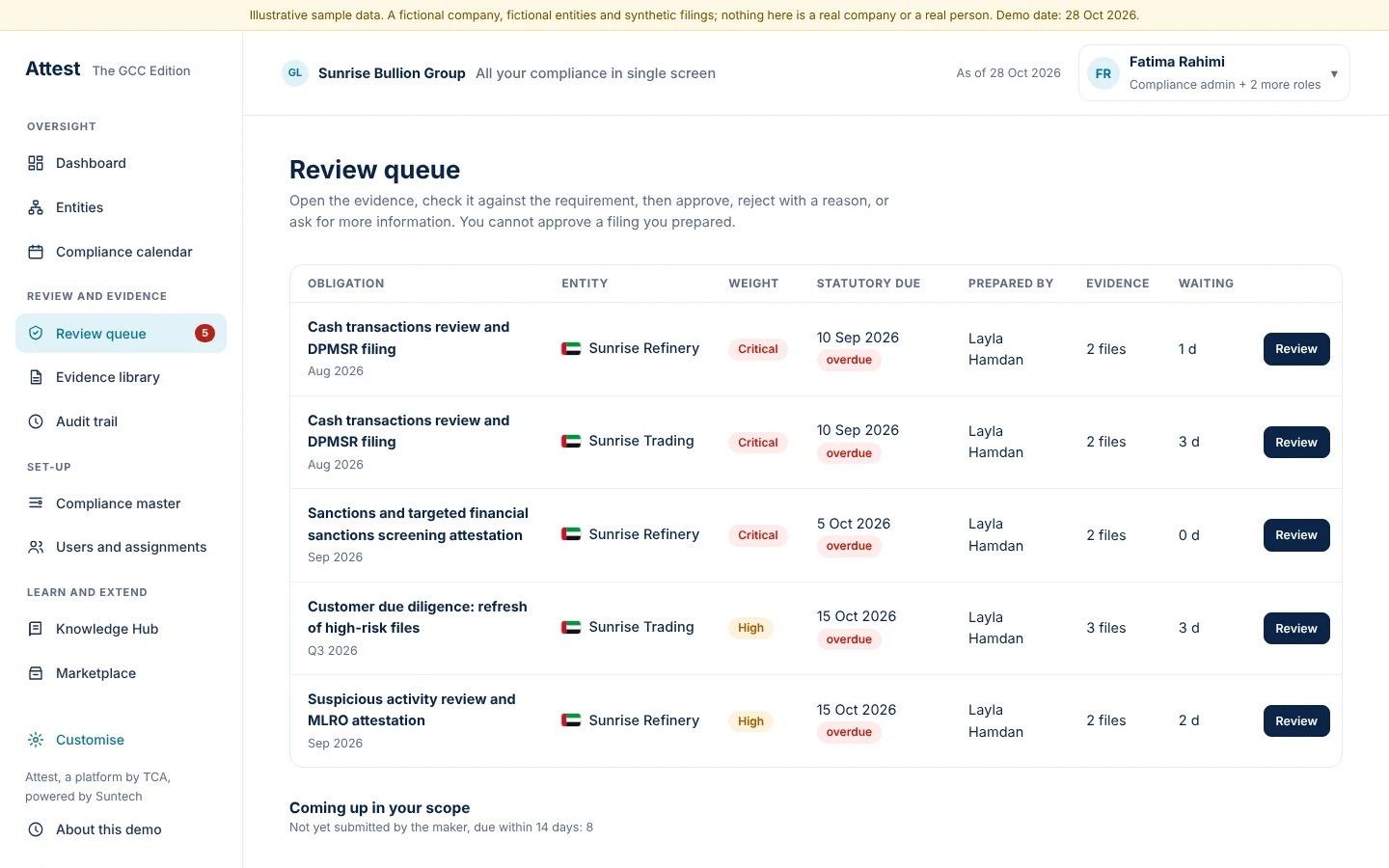This screenshot has width=1389, height=868.
Task: Click the 3 files evidence cell
Action: (x=1106, y=628)
